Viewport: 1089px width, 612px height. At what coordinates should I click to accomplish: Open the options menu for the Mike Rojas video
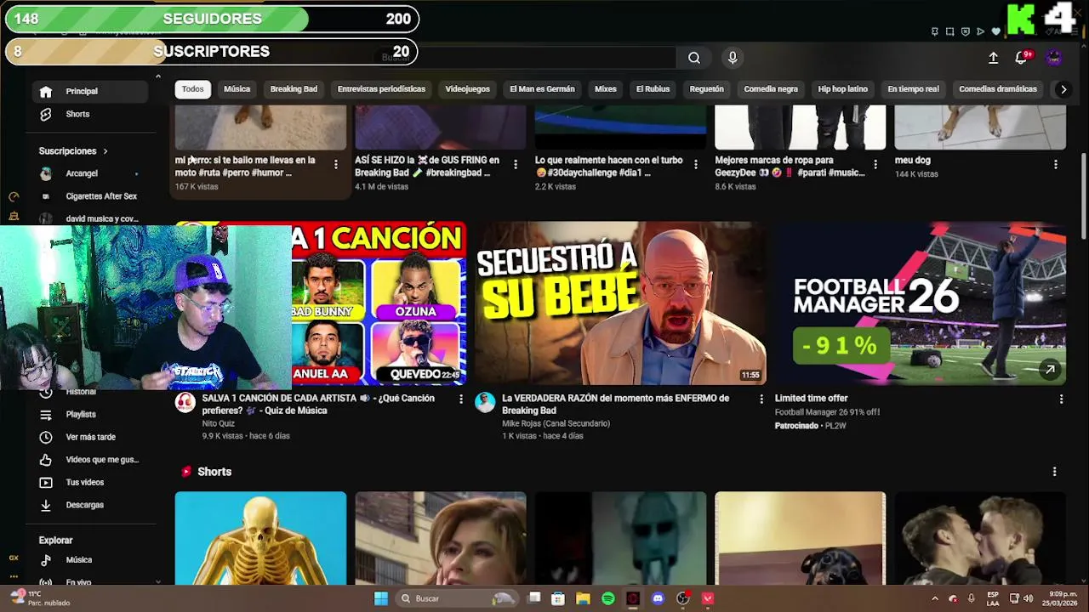[761, 399]
